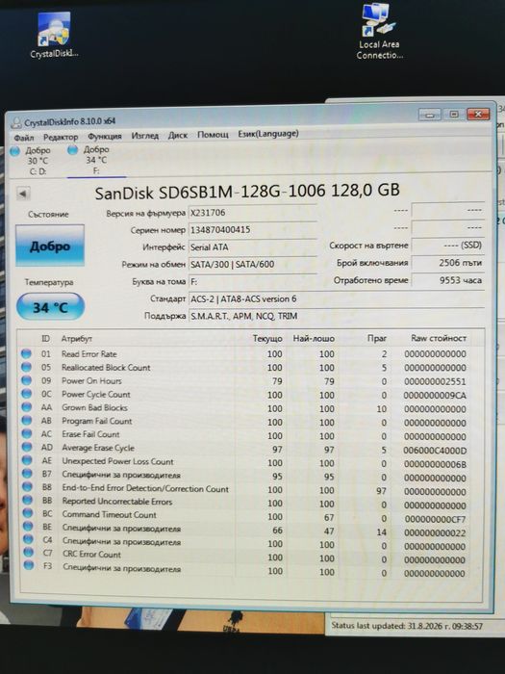Click the Праг column header
505x674 pixels.
(x=377, y=338)
